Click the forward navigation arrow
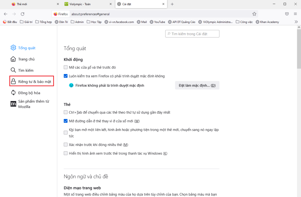Image resolution: width=301 pixels, height=197 pixels. pyautogui.click(x=14, y=14)
